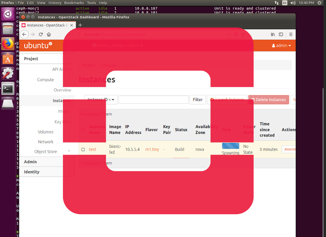Tick the checkbox for instance test

tap(83, 149)
